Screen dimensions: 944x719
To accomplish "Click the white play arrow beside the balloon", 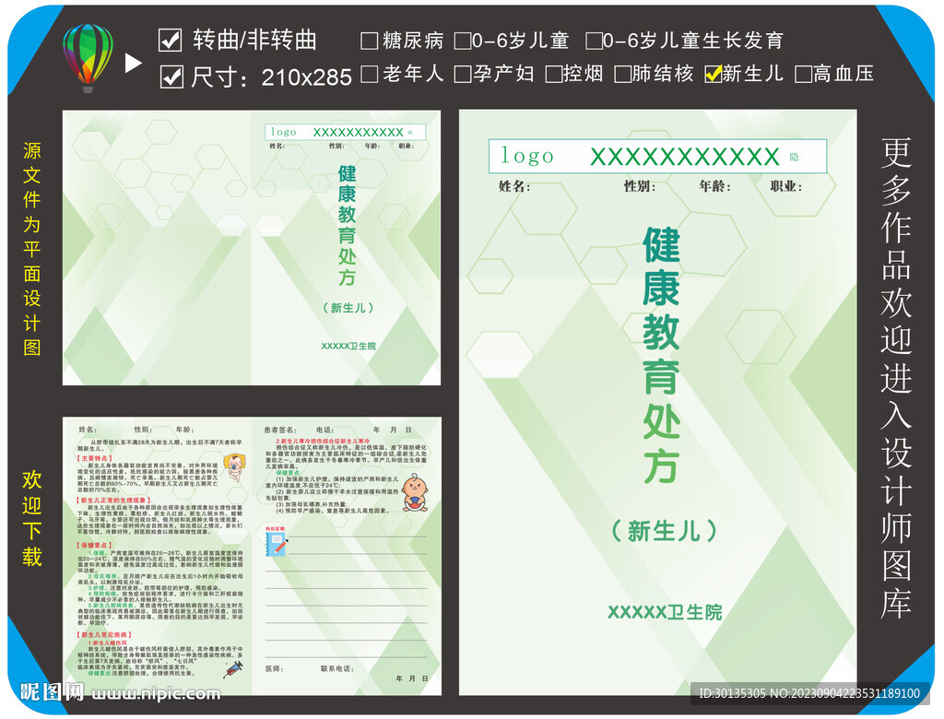I will coord(133,63).
